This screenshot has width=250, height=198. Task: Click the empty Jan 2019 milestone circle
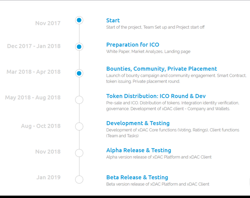[x=79, y=179]
